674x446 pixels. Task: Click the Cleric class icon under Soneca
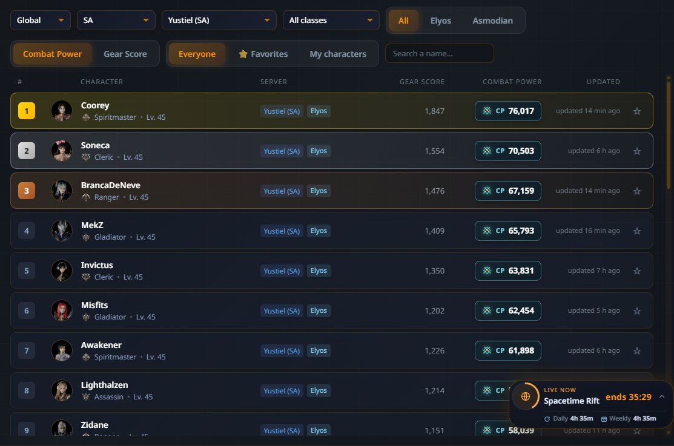[x=86, y=157]
